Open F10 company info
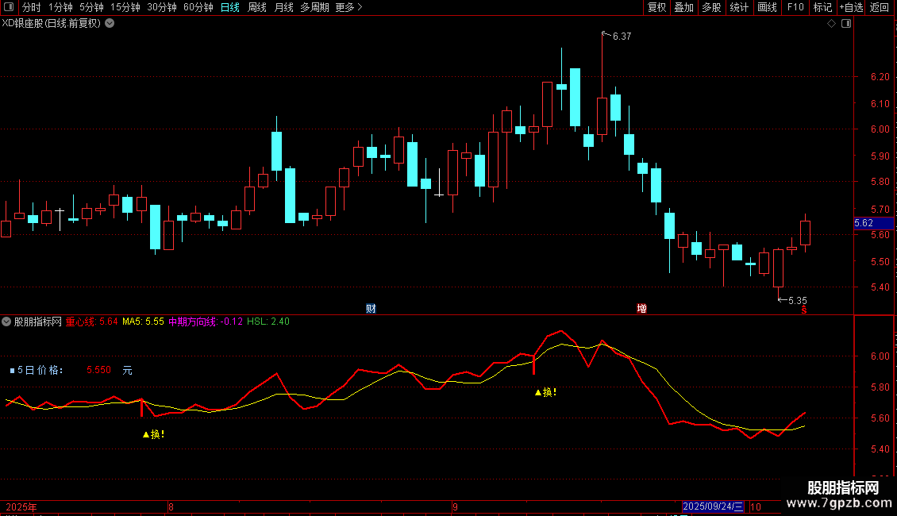This screenshot has width=897, height=516. click(x=795, y=7)
